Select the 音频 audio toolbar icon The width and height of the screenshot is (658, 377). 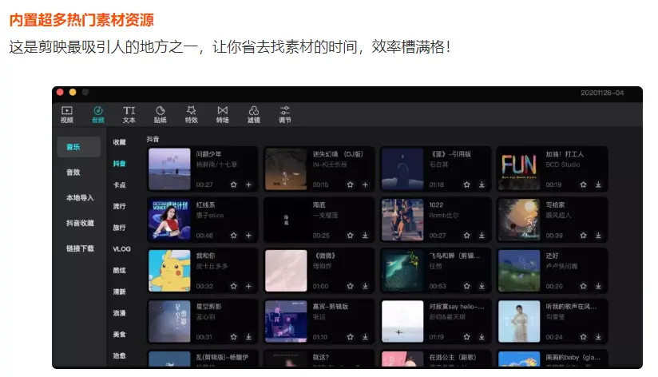point(97,114)
